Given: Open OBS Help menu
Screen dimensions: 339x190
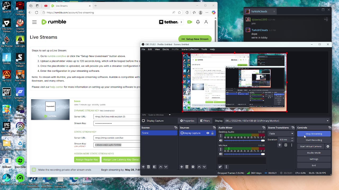Looking at the screenshot, I should coord(212,49).
